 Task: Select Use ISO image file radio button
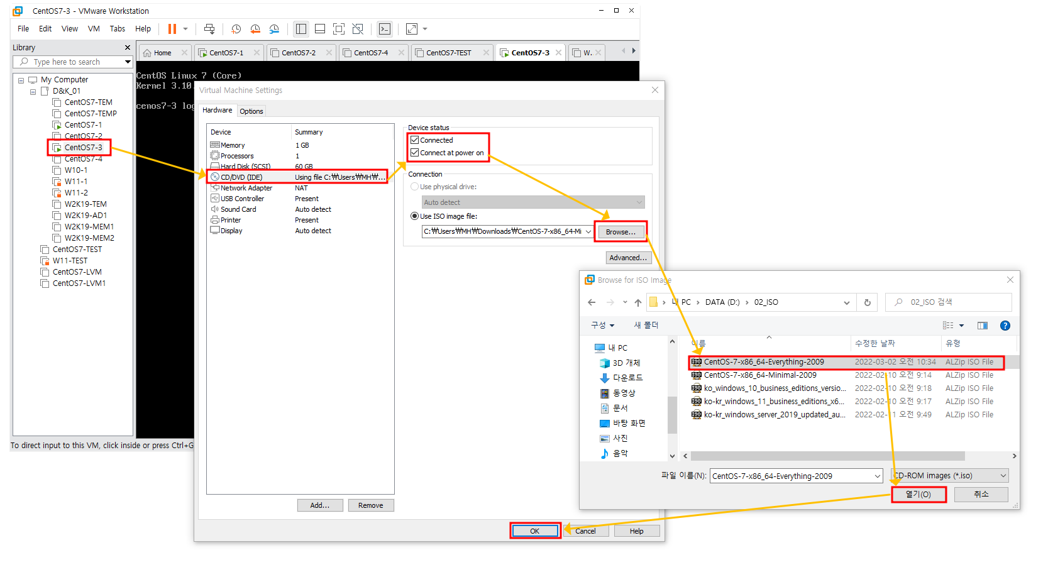[415, 216]
